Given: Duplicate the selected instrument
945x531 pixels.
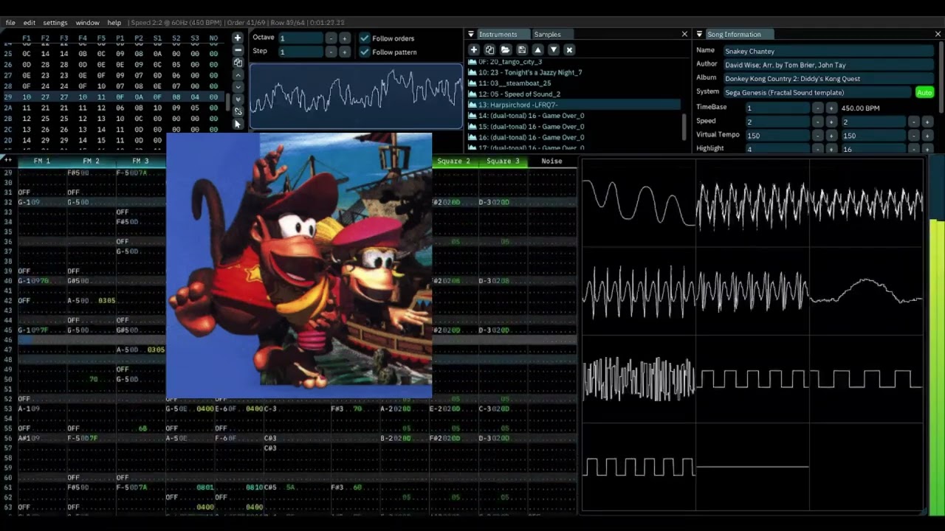Looking at the screenshot, I should point(489,49).
